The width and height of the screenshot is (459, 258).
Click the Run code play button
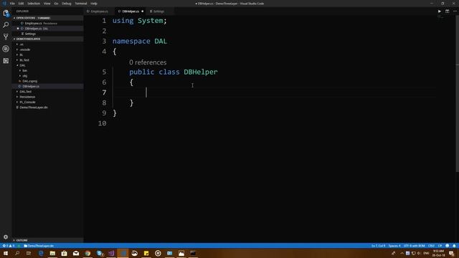pyautogui.click(x=440, y=11)
